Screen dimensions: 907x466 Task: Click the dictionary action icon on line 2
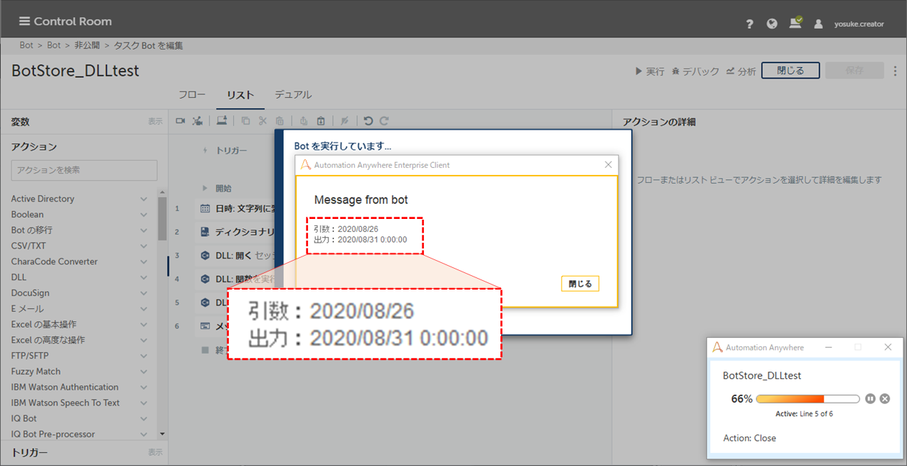(x=205, y=233)
